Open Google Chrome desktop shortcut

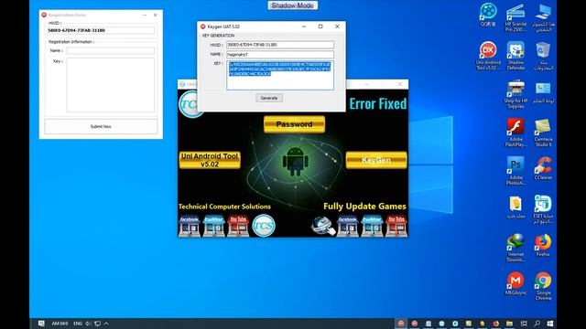click(x=543, y=286)
